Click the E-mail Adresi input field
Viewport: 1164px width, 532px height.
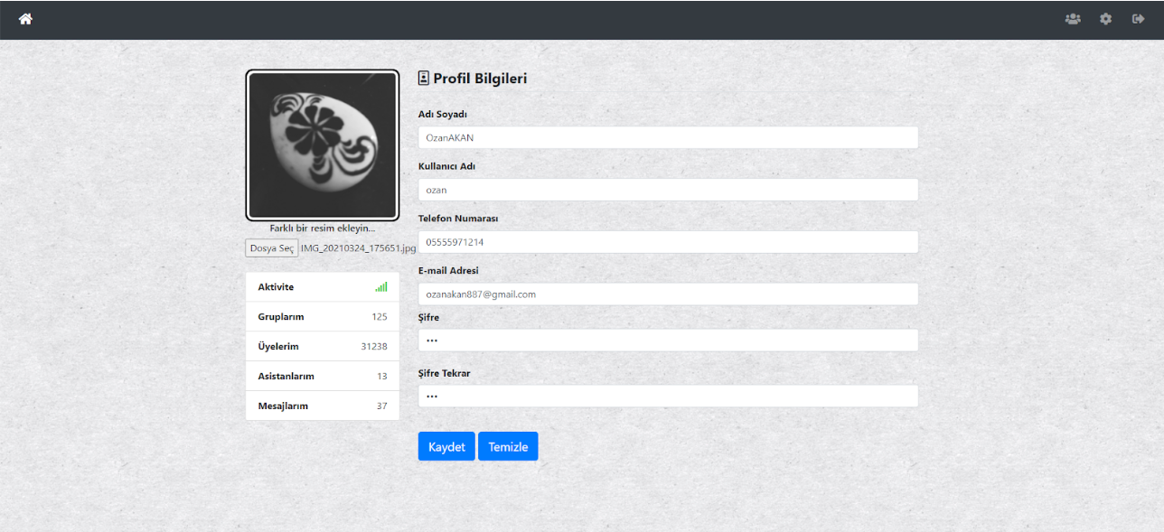pyautogui.click(x=668, y=294)
